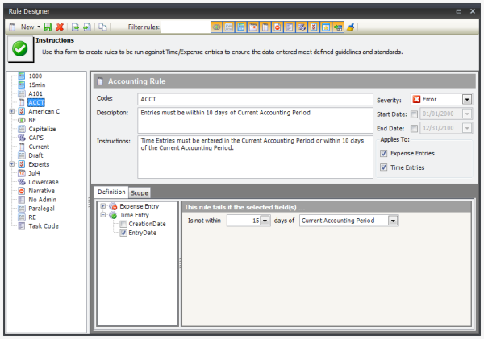
Task: Click the last filter rules brush icon
Action: pyautogui.click(x=350, y=27)
